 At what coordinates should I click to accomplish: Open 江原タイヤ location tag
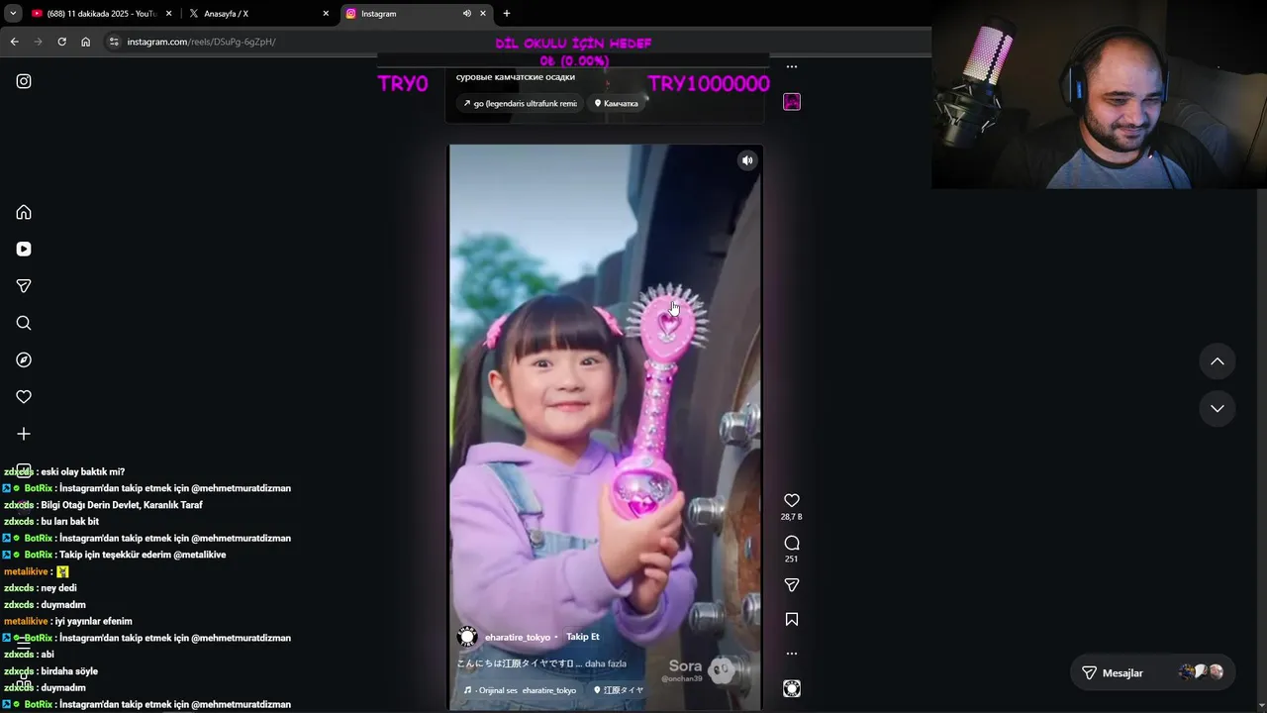click(619, 690)
